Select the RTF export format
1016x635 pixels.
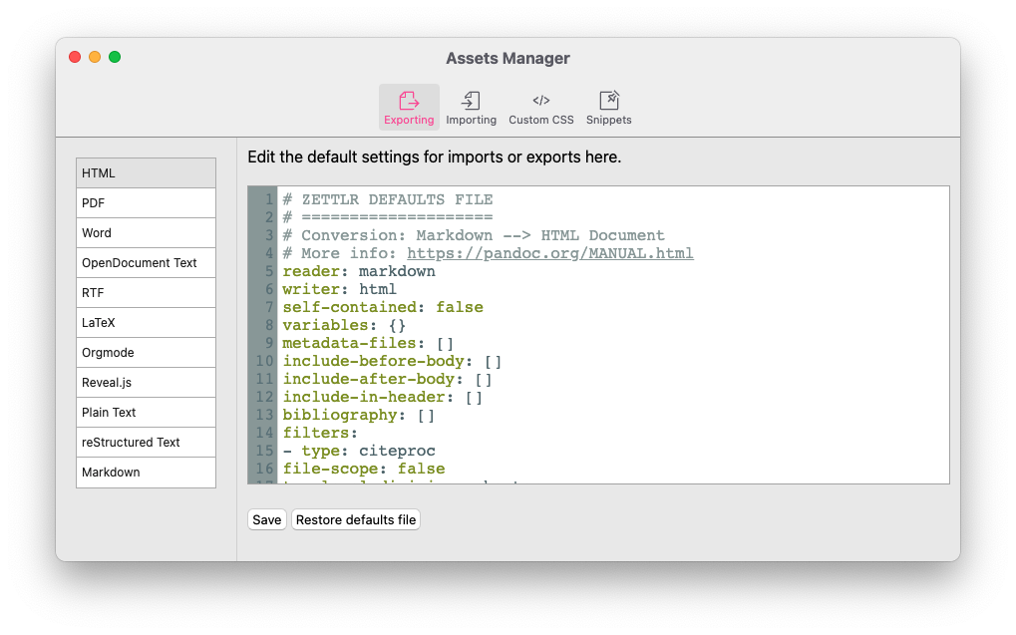coord(146,292)
